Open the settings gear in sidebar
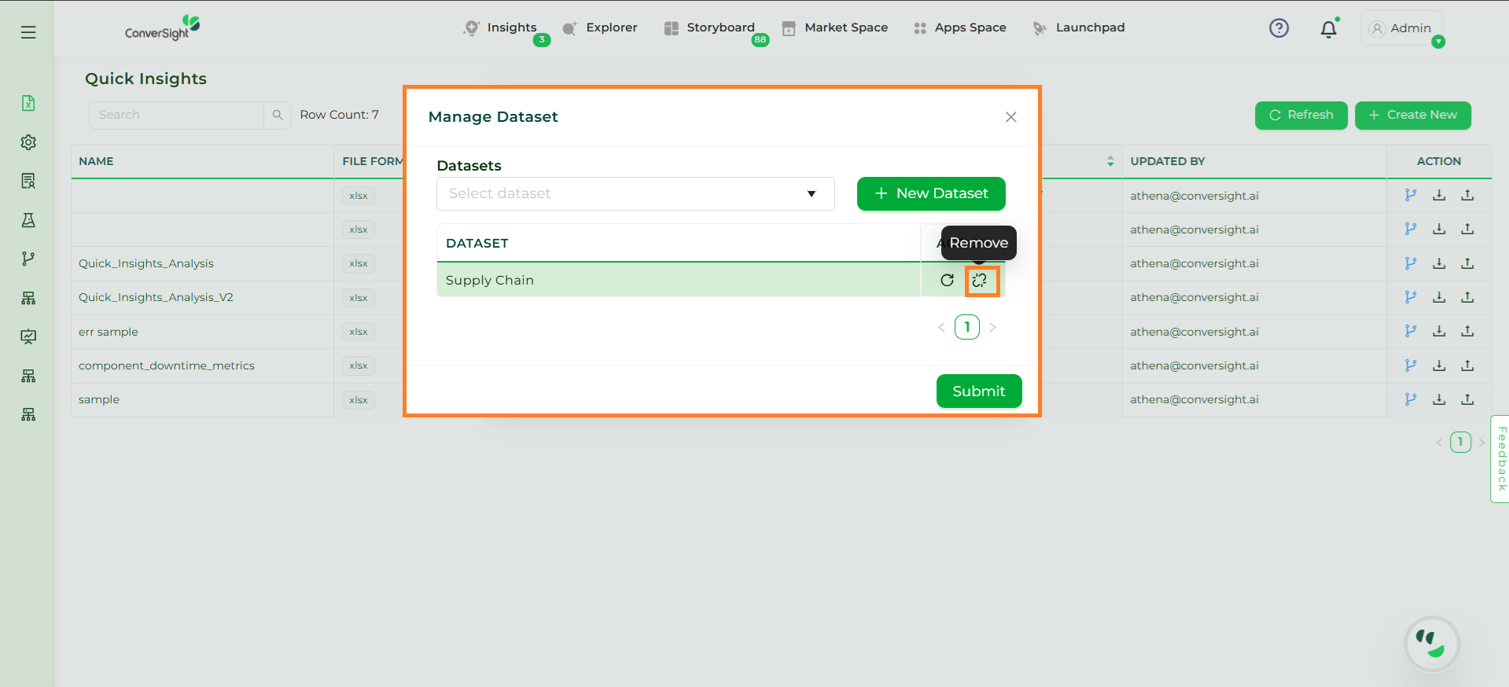The image size is (1509, 687). [28, 142]
